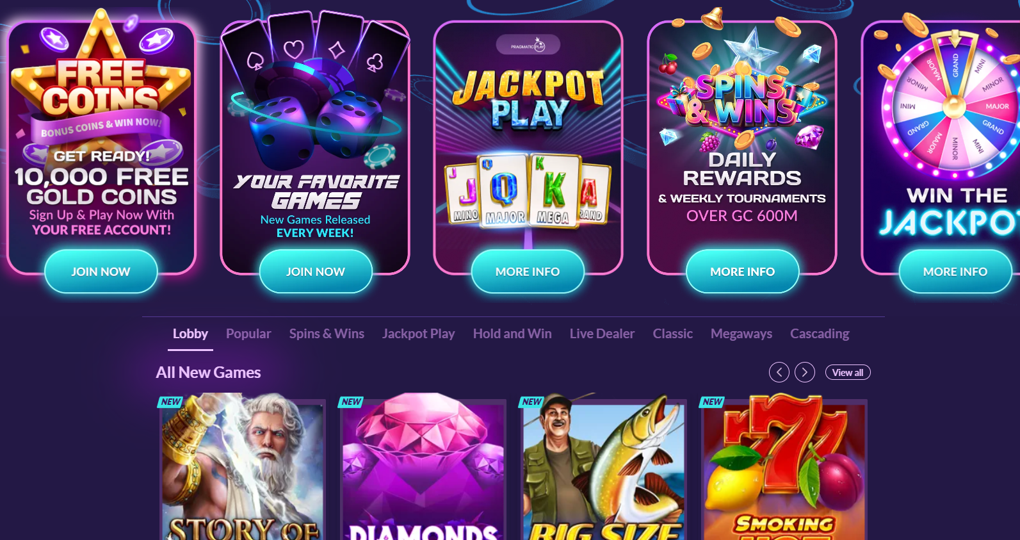Click the next arrow in All New Games
The width and height of the screenshot is (1020, 540).
coord(805,372)
